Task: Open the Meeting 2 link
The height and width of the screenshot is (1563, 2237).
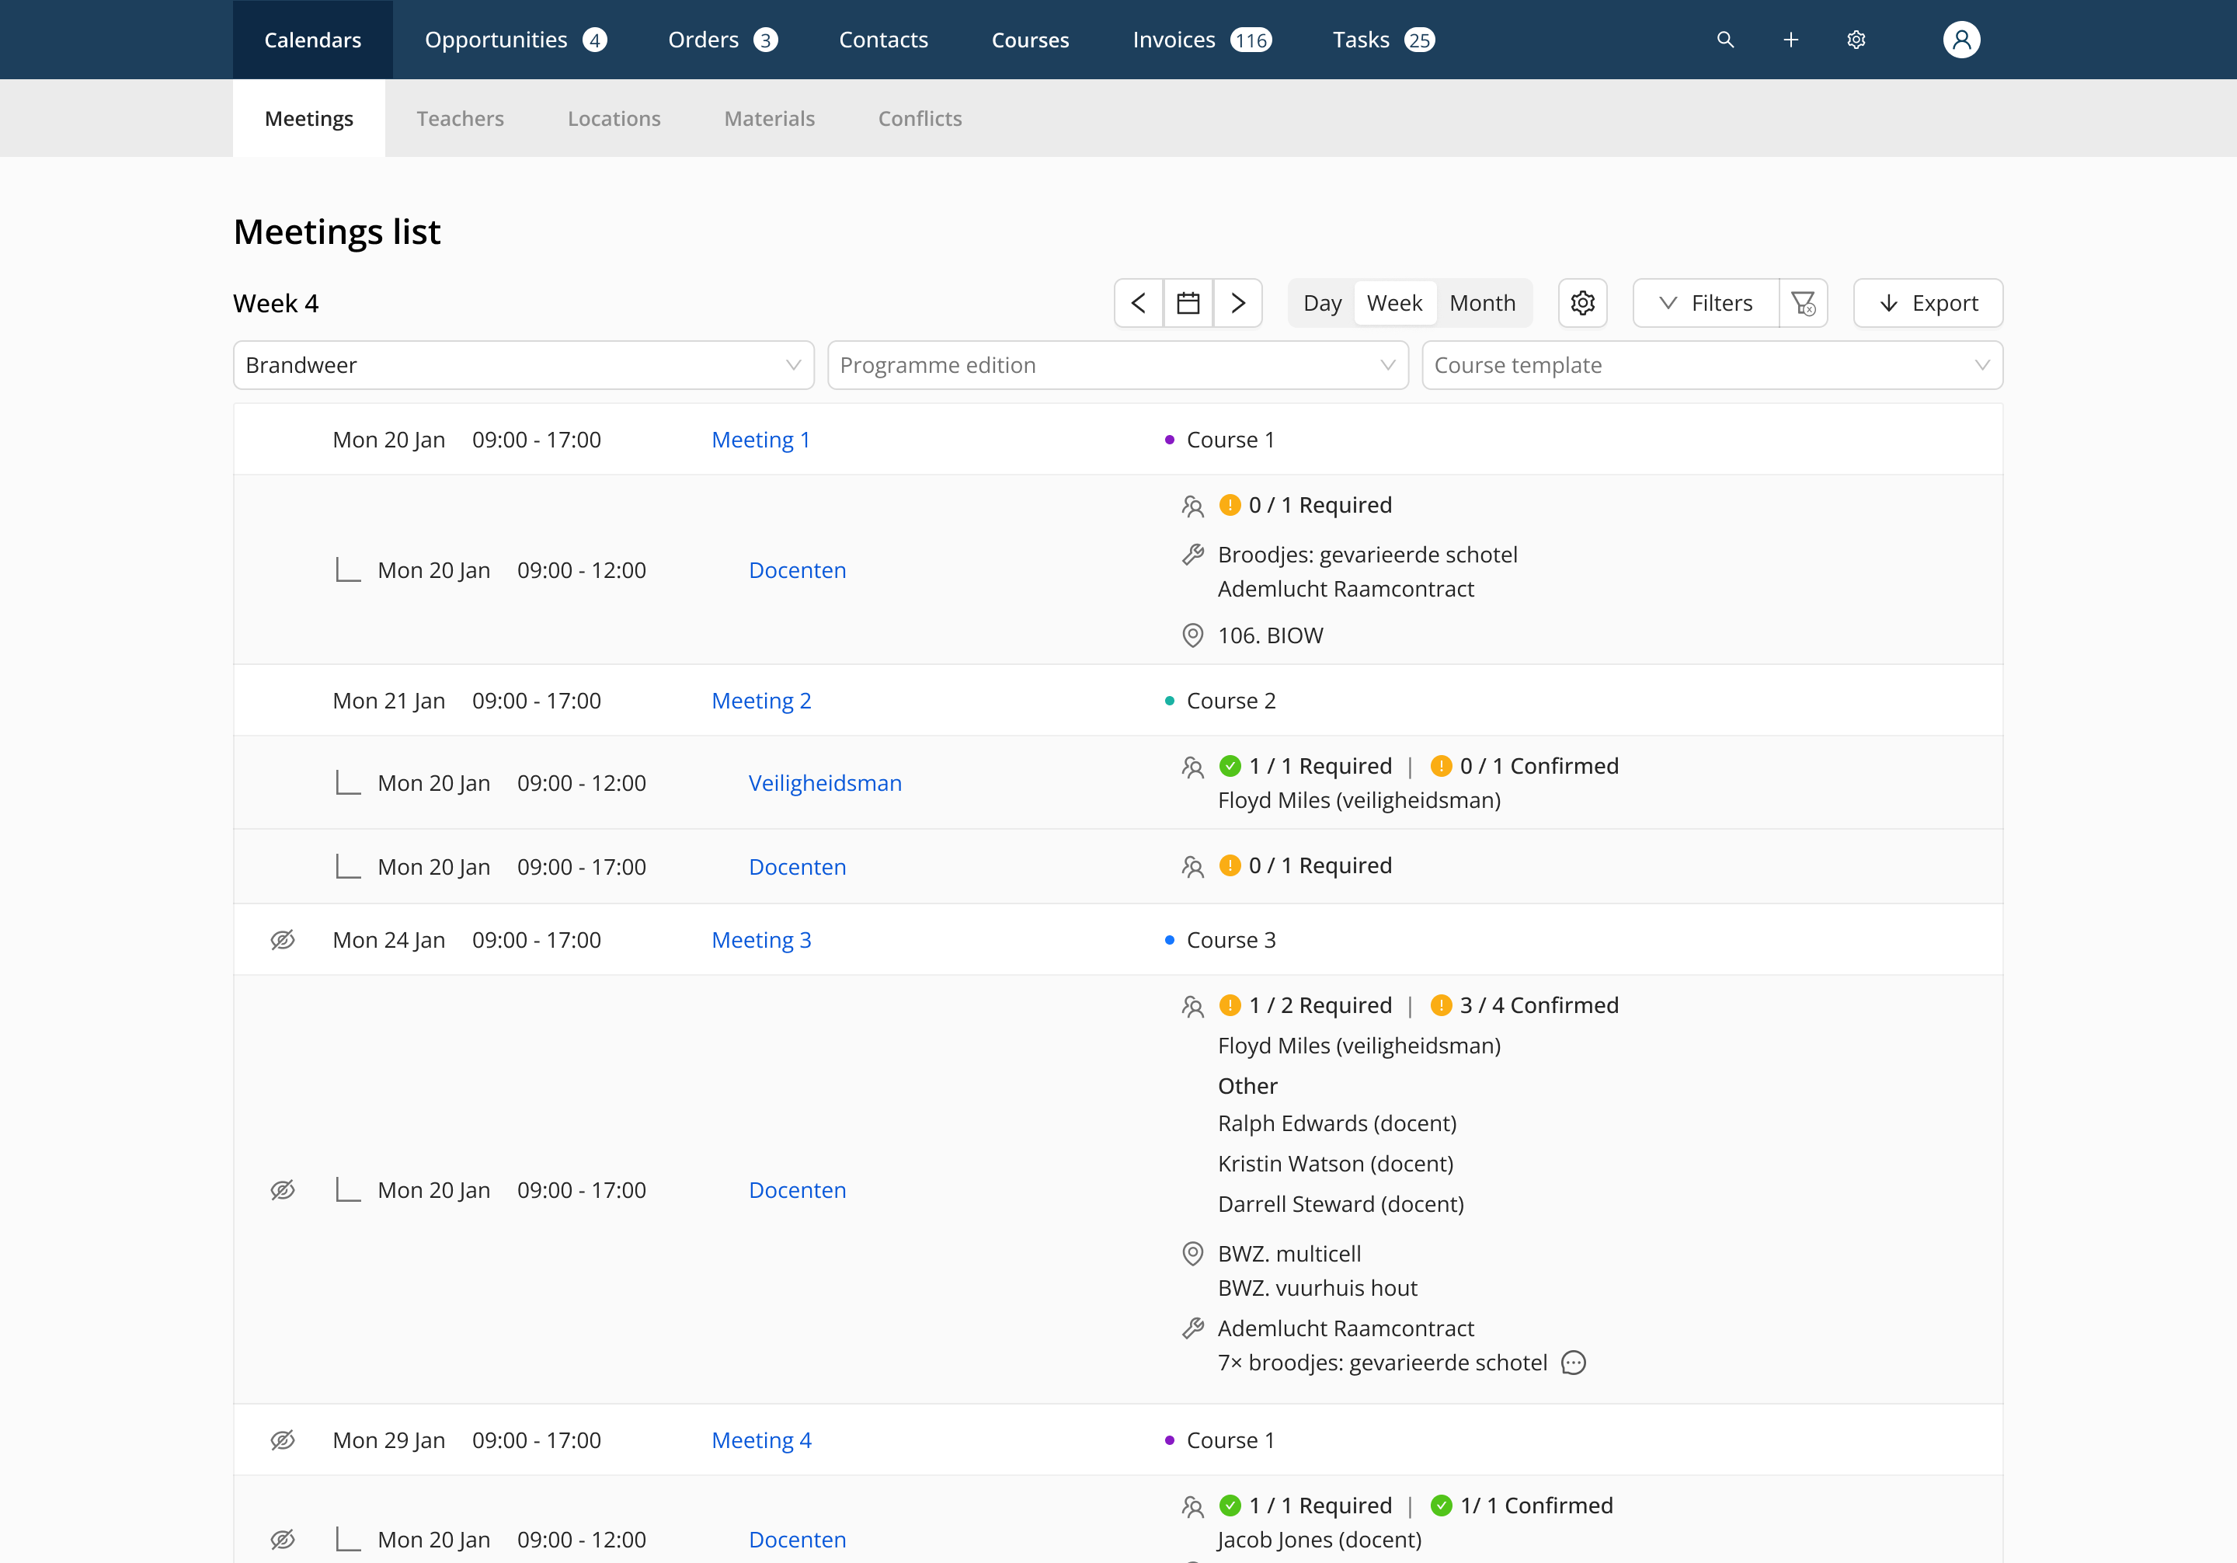Action: coord(761,701)
